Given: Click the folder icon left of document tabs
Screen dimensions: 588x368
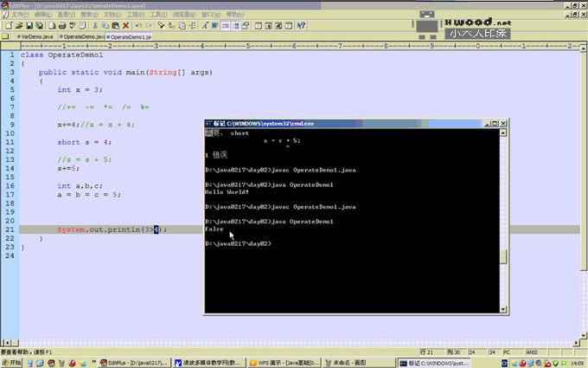Looking at the screenshot, I should coord(5,36).
